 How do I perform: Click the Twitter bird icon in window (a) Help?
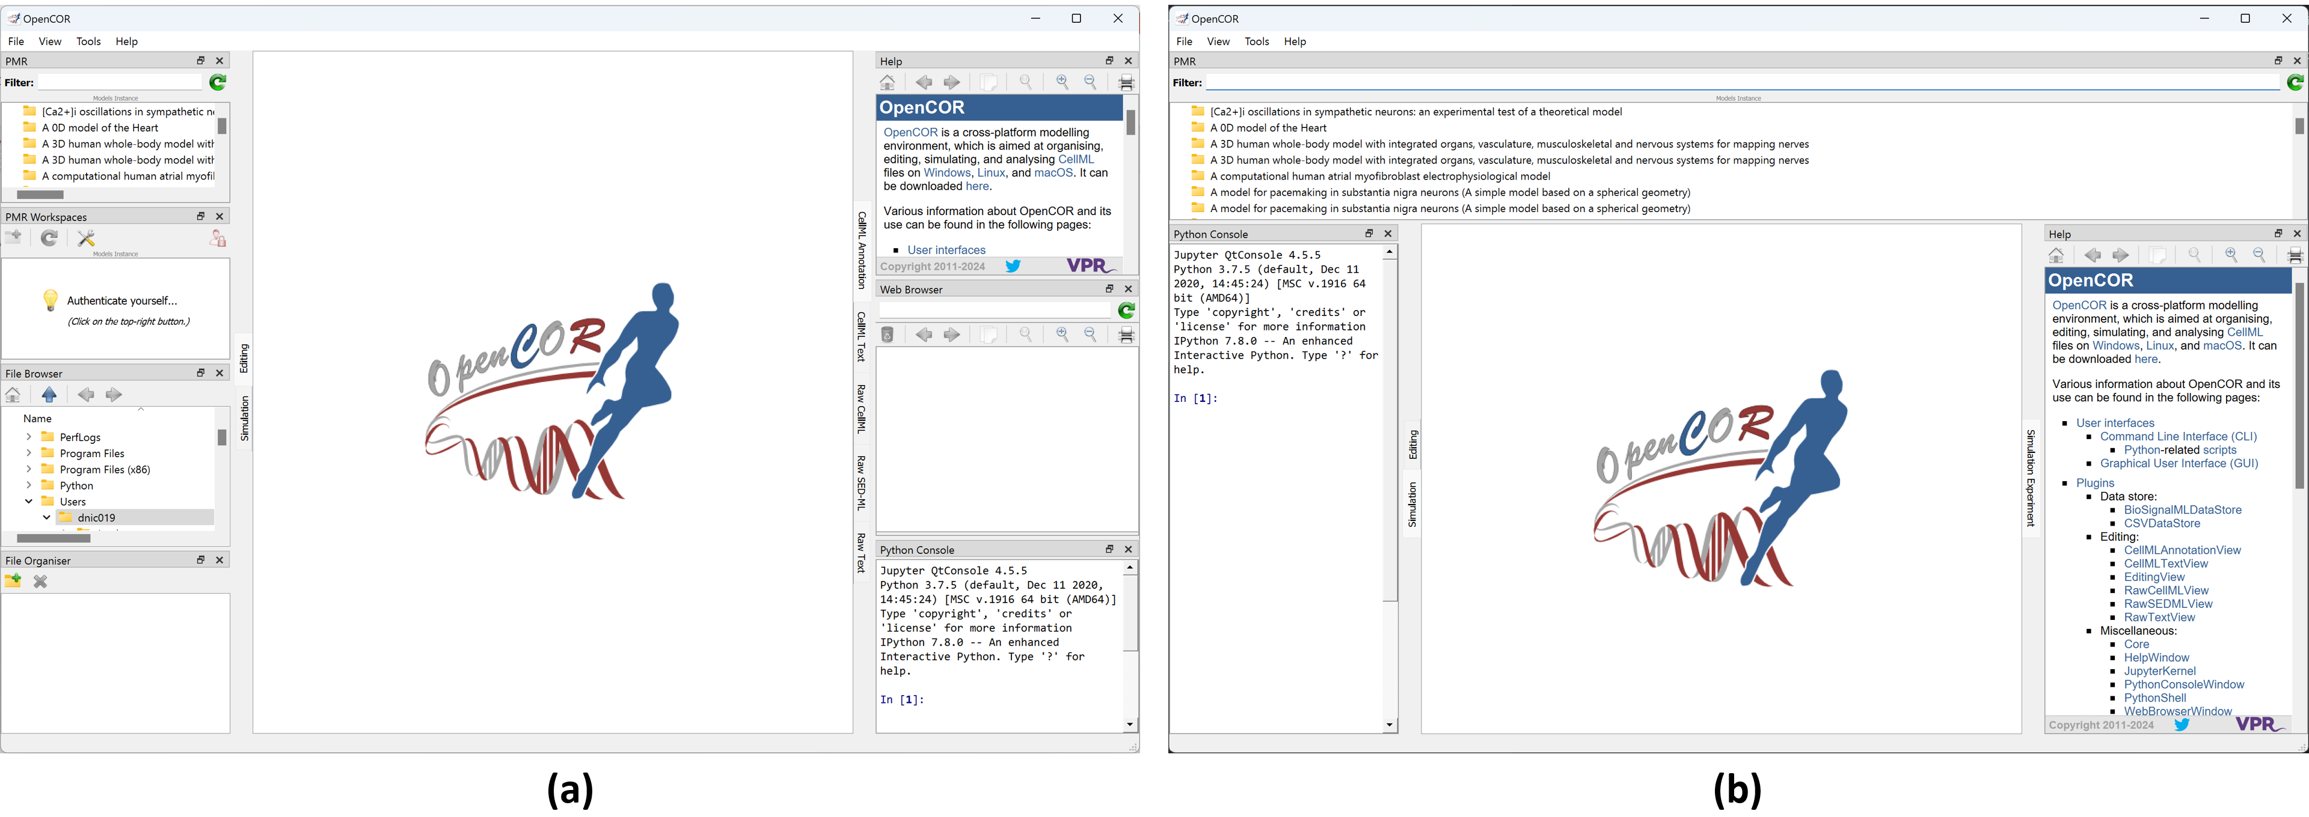click(1013, 266)
